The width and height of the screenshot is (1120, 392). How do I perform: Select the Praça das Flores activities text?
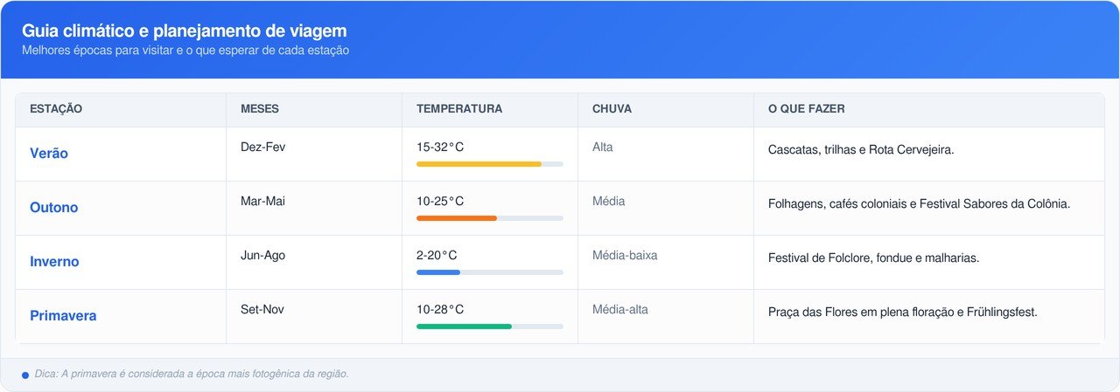[902, 313]
